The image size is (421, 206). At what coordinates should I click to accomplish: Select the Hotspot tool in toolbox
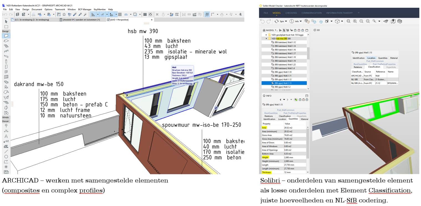click(6, 167)
